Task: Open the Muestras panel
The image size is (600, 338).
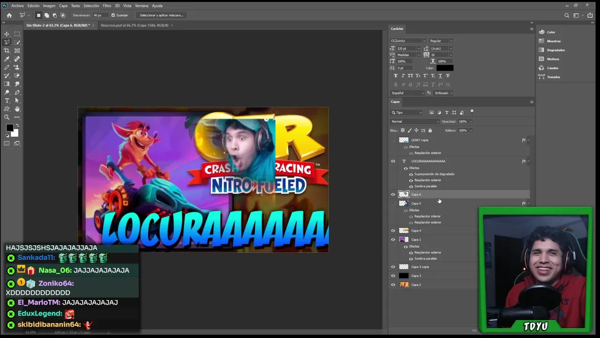Action: (554, 41)
